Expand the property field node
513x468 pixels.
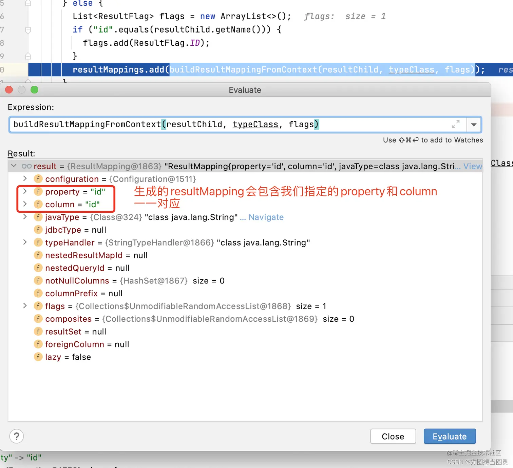tap(25, 191)
